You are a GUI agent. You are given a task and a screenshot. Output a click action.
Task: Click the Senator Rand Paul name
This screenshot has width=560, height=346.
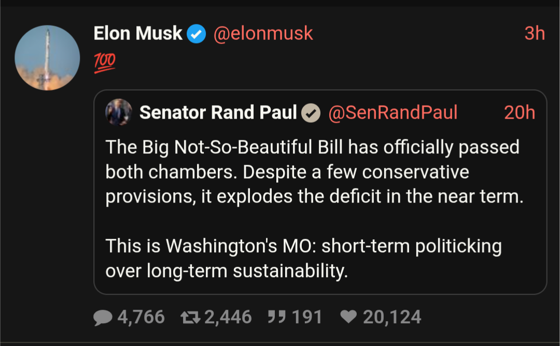pos(218,112)
